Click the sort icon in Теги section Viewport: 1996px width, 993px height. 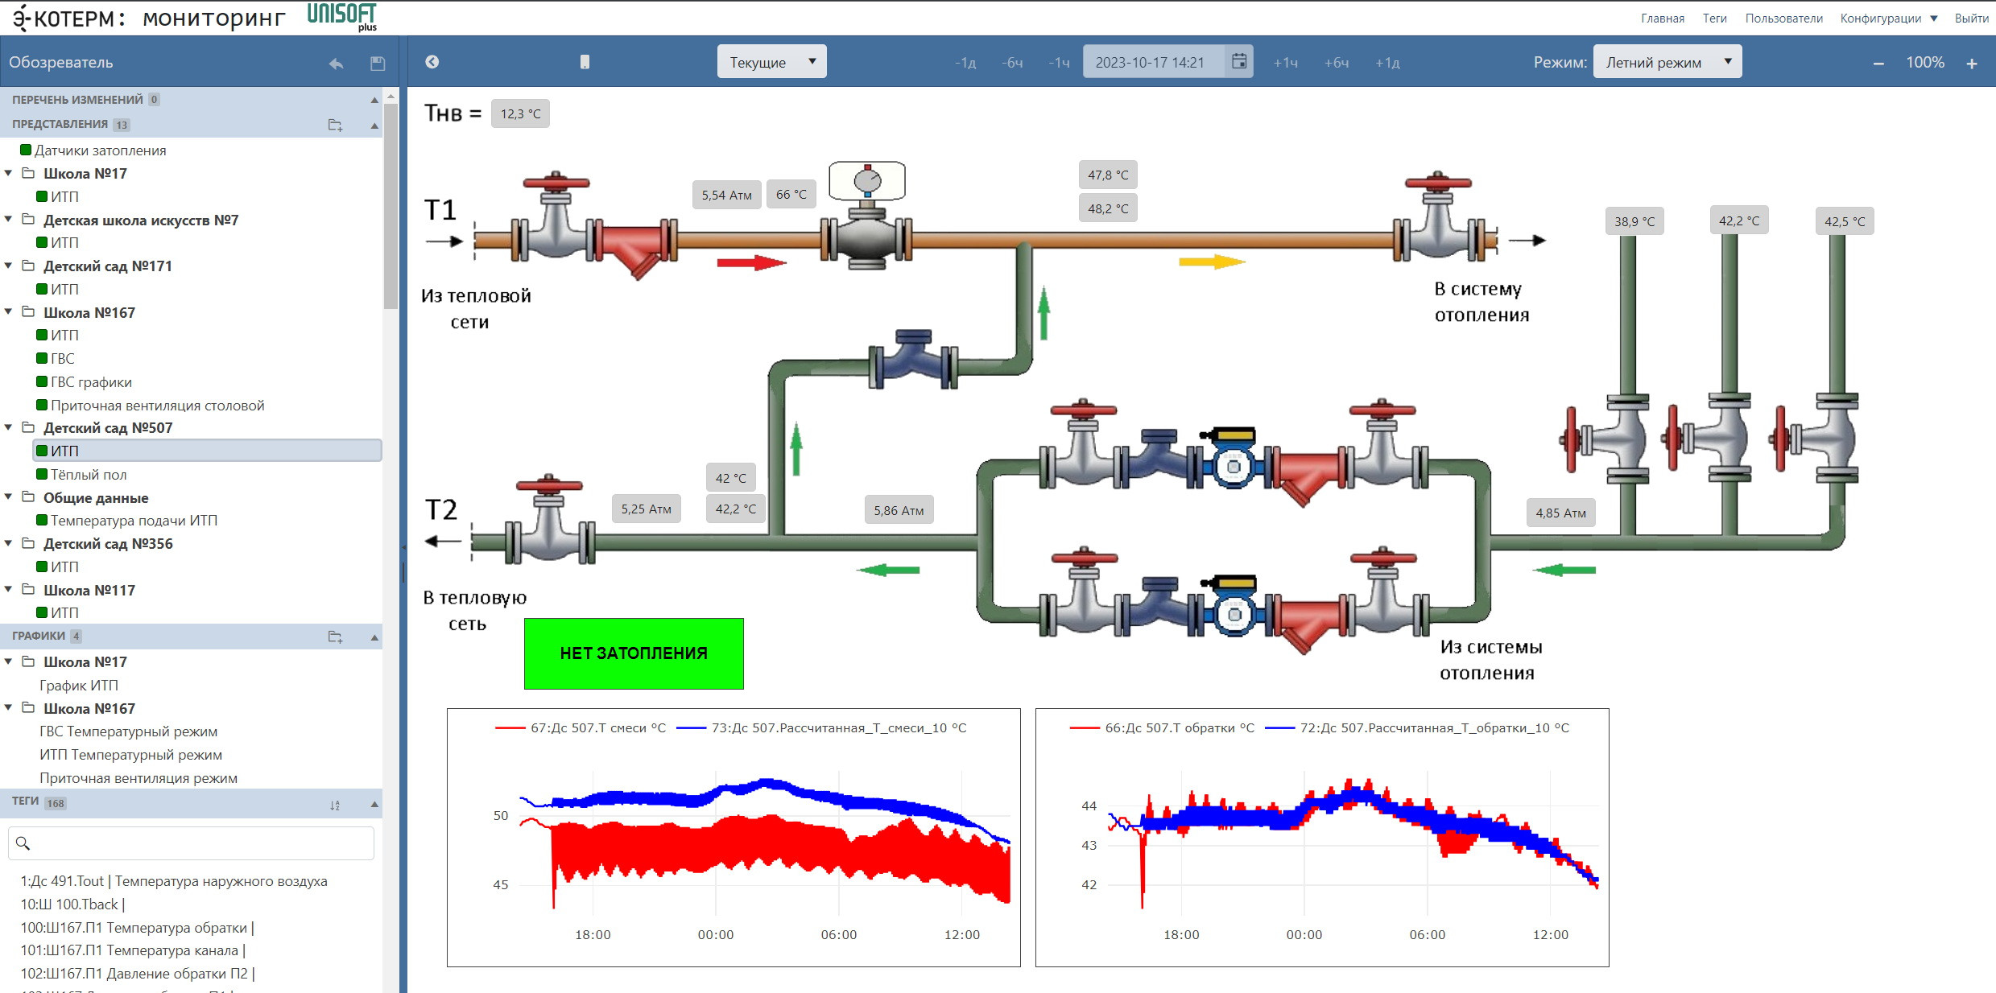point(335,805)
